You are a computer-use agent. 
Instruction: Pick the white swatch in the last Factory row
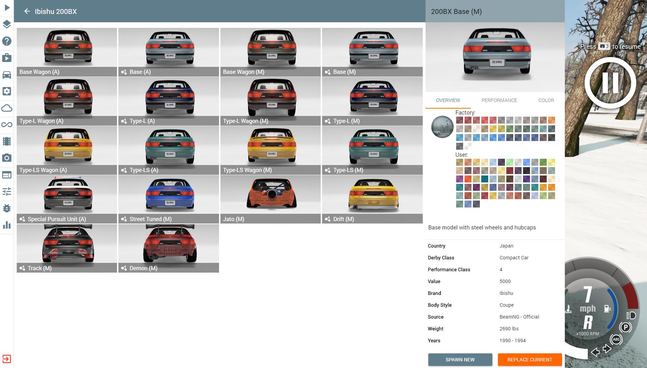[x=468, y=146]
